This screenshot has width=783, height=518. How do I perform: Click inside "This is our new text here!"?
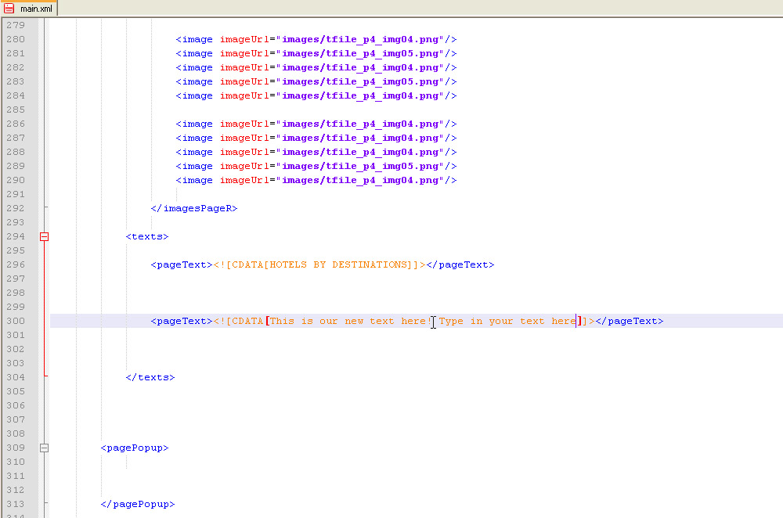[x=349, y=321]
